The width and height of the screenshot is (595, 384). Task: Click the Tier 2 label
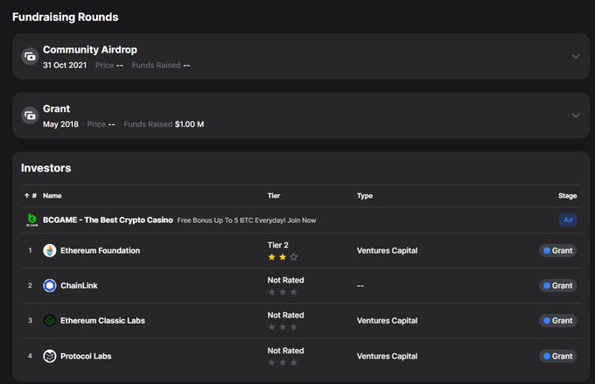click(x=277, y=245)
